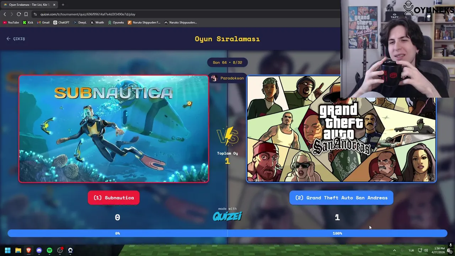The height and width of the screenshot is (256, 455).
Task: Open the Gmail bookmark
Action: pyautogui.click(x=43, y=22)
